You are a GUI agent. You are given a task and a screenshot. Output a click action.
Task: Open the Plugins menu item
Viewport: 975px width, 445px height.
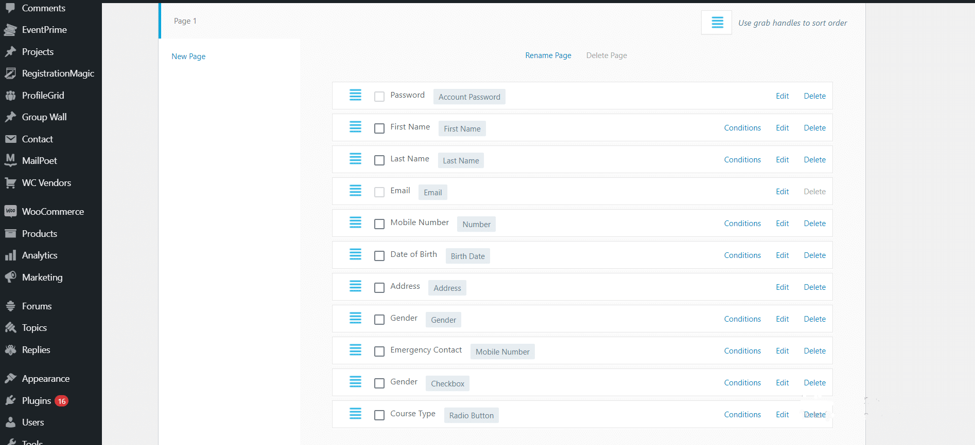point(37,401)
